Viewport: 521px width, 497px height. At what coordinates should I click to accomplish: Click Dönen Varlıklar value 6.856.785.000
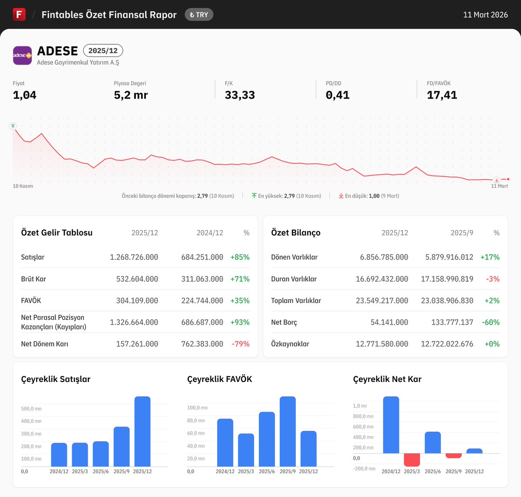click(384, 257)
